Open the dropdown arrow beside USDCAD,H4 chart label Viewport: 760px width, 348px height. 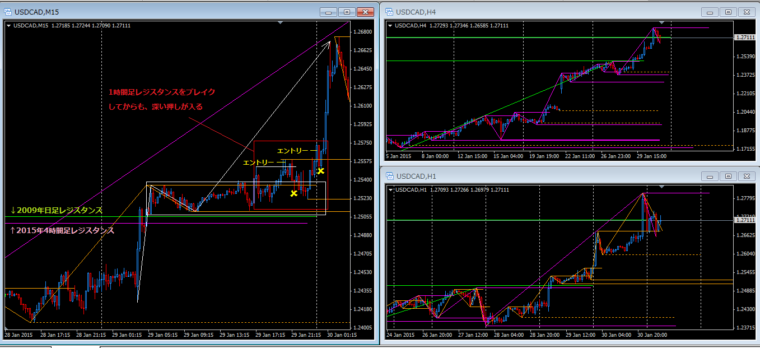click(390, 25)
